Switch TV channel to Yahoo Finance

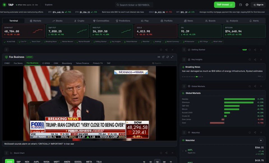click(82, 63)
